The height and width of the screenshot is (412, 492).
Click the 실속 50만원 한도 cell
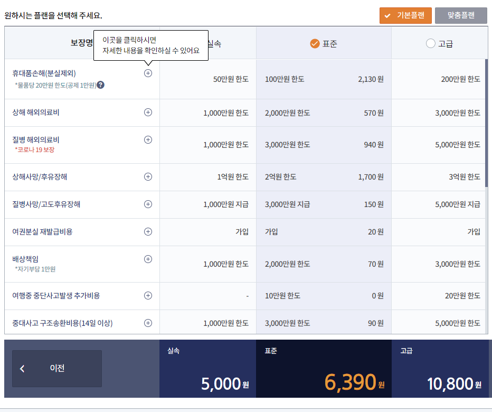coord(231,79)
